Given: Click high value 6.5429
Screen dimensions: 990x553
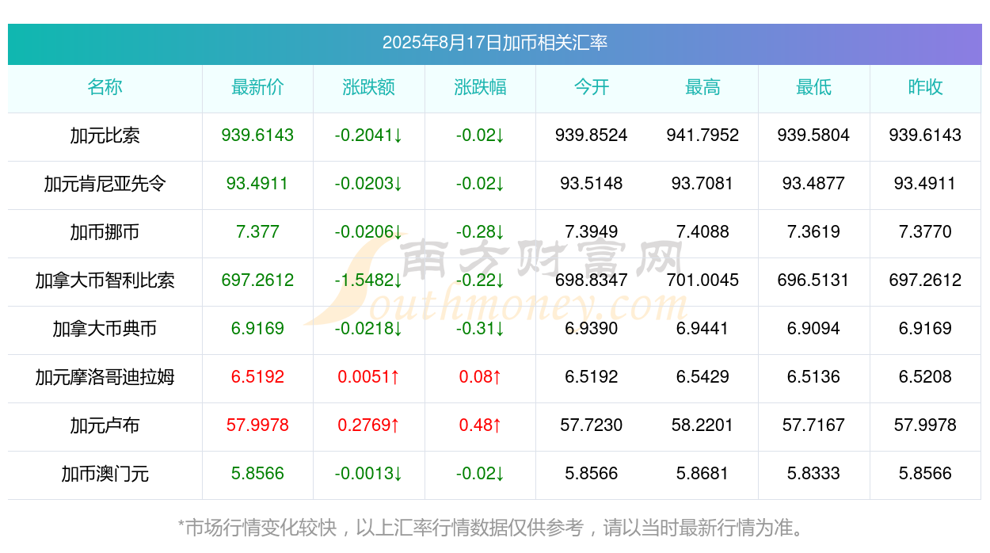Looking at the screenshot, I should tap(703, 377).
